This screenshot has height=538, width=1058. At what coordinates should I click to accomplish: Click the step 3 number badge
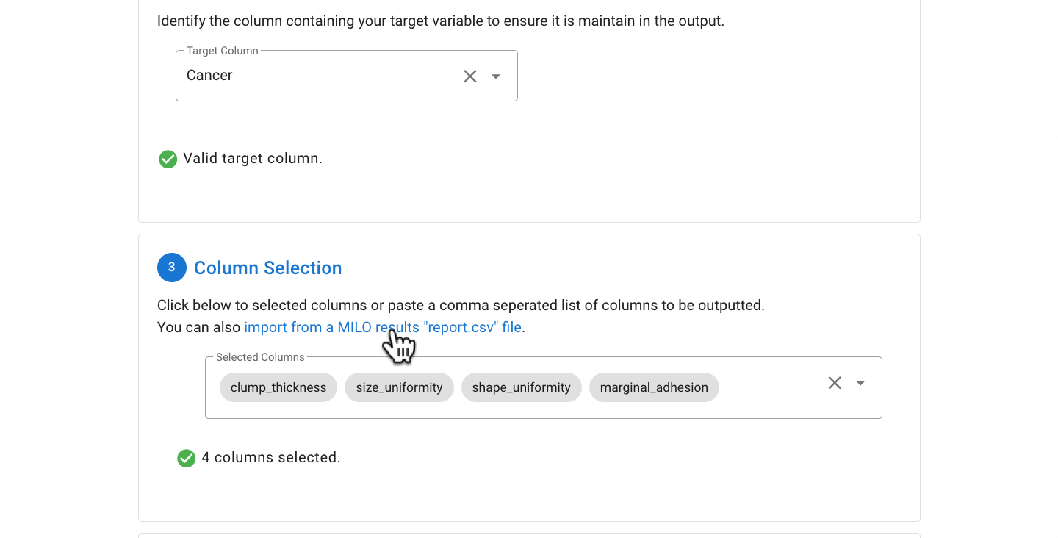172,268
